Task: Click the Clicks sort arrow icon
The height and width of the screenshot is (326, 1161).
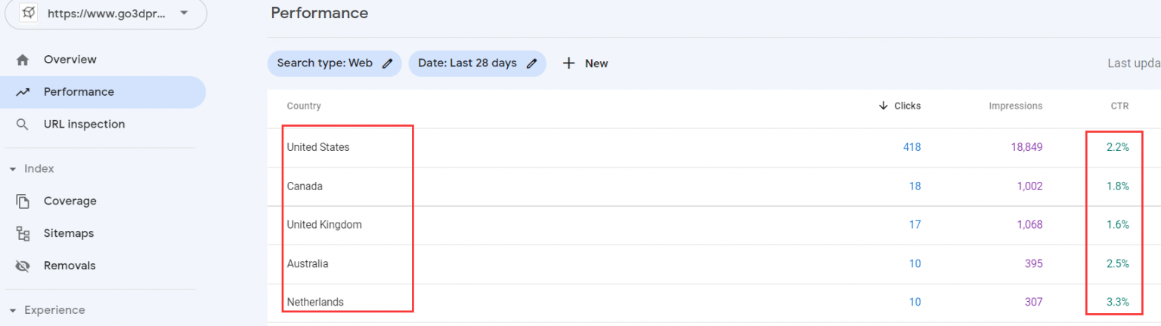Action: click(883, 106)
